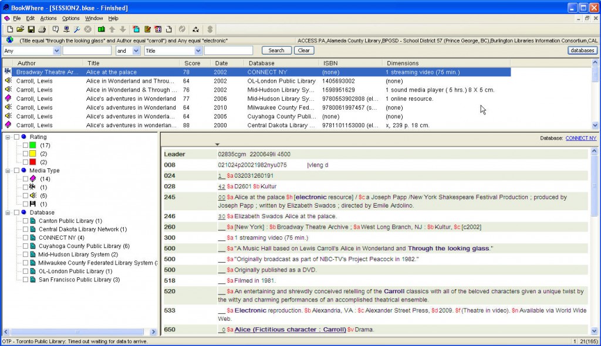
Task: Click the colored grid table icon
Action: coord(158,29)
